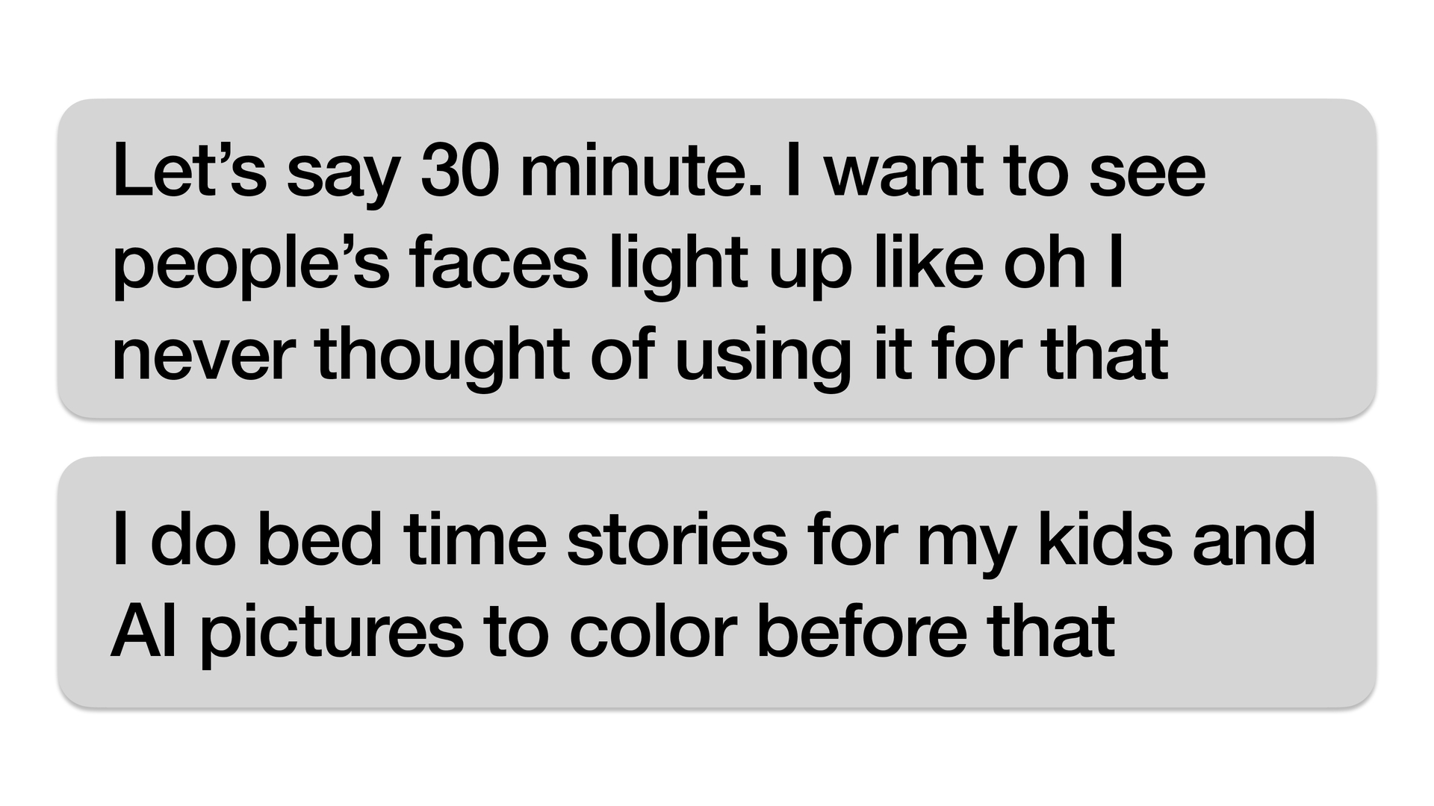Screen dimensions: 1434x806
Task: Click the word "thought" in first bubble
Action: point(443,353)
